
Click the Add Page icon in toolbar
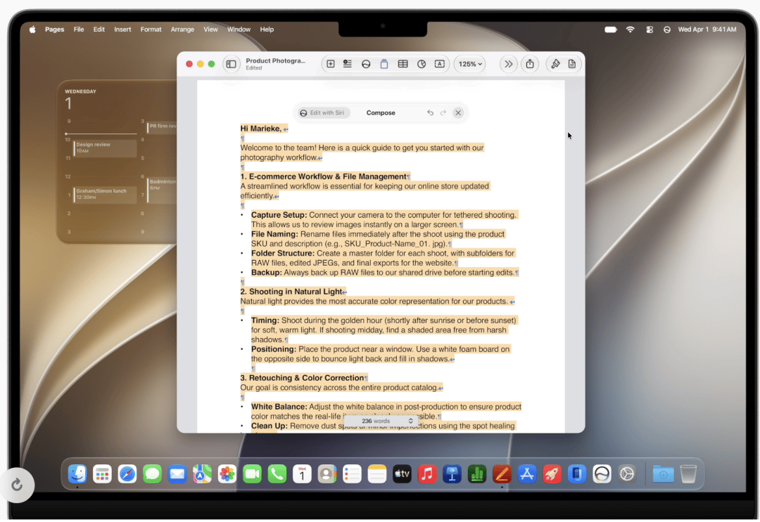331,64
